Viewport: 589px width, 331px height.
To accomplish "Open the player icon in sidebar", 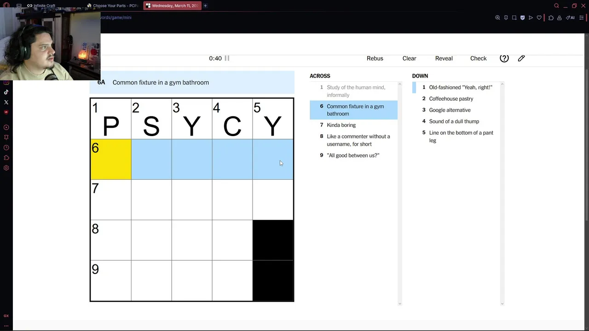I will pos(6,127).
